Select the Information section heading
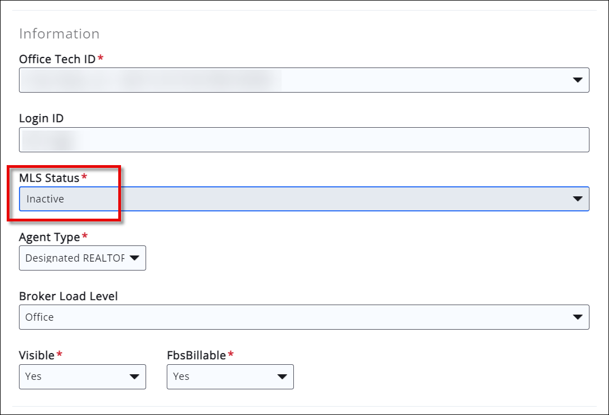609x415 pixels. pos(59,33)
